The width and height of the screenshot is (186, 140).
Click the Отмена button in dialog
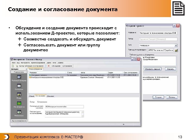point(172,97)
